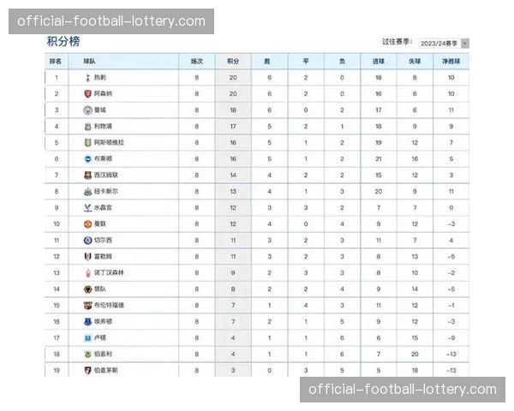Click the Manchester City (曼城) crest icon
Image resolution: width=514 pixels, height=411 pixels.
(x=87, y=110)
